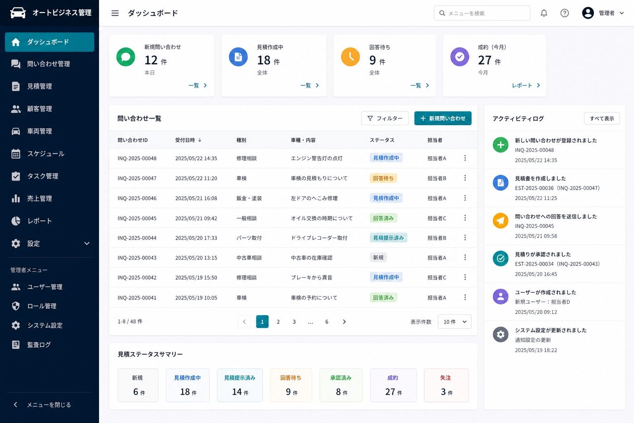This screenshot has width=634, height=423.
Task: Select 車両管理 sidebar item
Action: [x=50, y=131]
